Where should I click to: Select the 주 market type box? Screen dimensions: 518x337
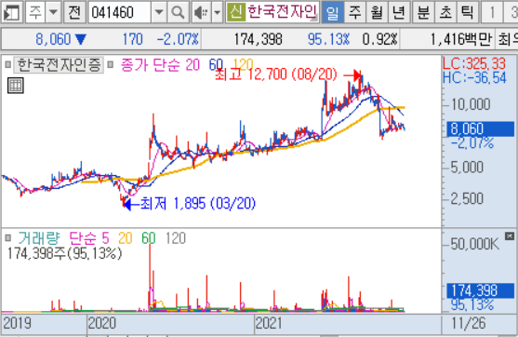pos(35,12)
